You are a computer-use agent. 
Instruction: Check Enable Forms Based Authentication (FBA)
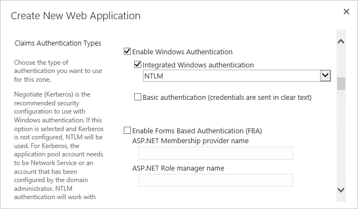click(x=127, y=131)
